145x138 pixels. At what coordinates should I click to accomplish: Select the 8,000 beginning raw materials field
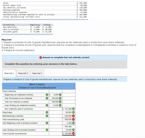click(x=56, y=95)
